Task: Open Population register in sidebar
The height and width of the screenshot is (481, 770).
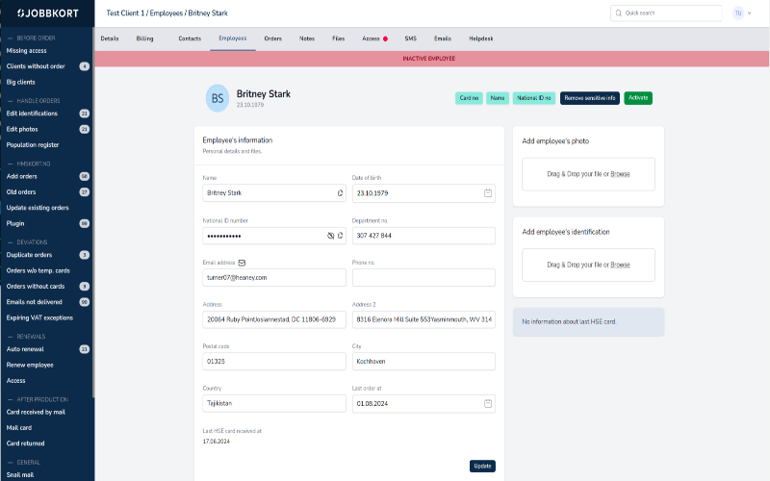Action: point(33,145)
